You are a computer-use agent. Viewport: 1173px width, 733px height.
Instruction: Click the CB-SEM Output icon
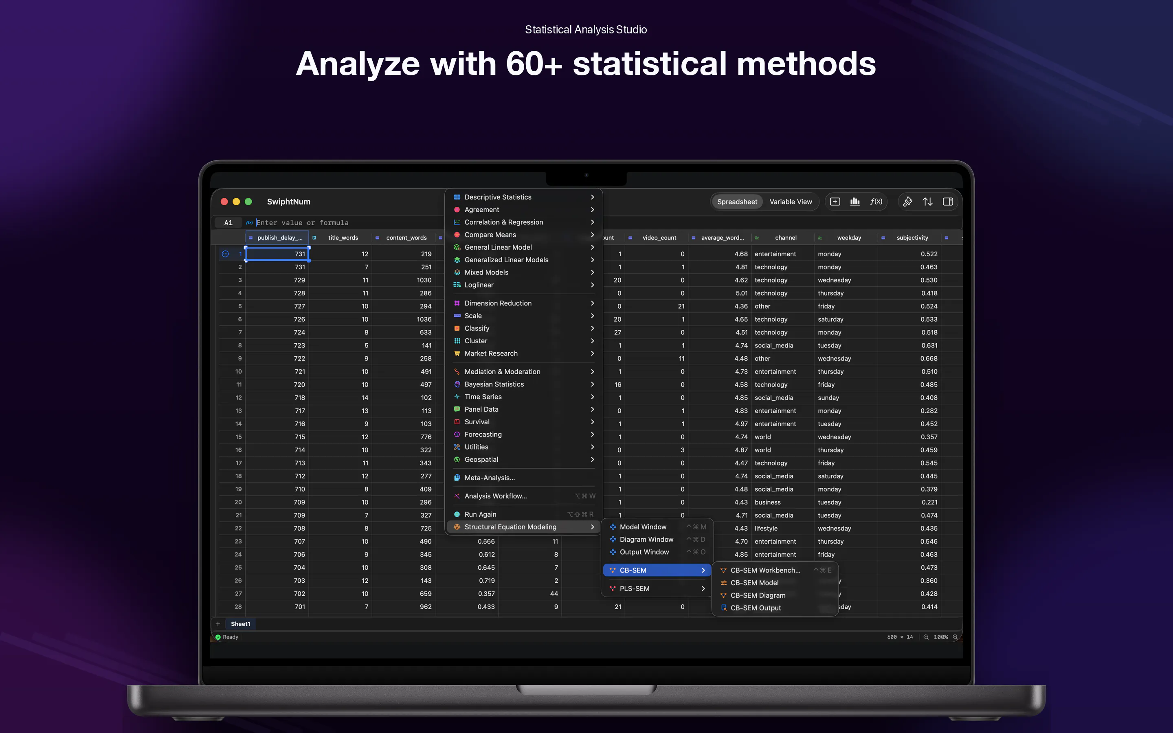point(723,608)
